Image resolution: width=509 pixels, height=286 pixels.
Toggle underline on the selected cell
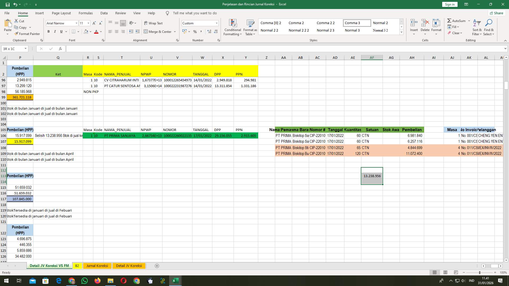tap(61, 32)
